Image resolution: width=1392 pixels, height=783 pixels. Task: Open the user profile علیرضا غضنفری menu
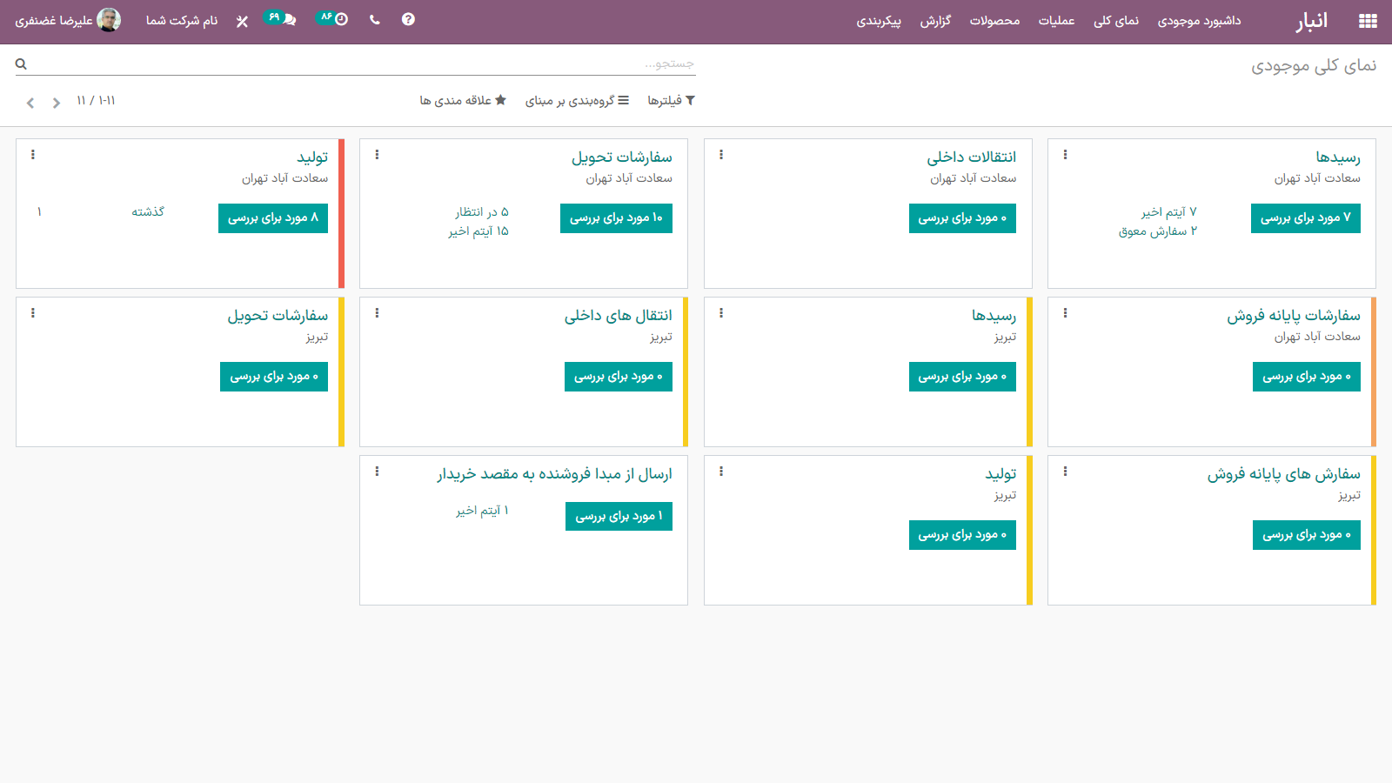click(x=68, y=20)
